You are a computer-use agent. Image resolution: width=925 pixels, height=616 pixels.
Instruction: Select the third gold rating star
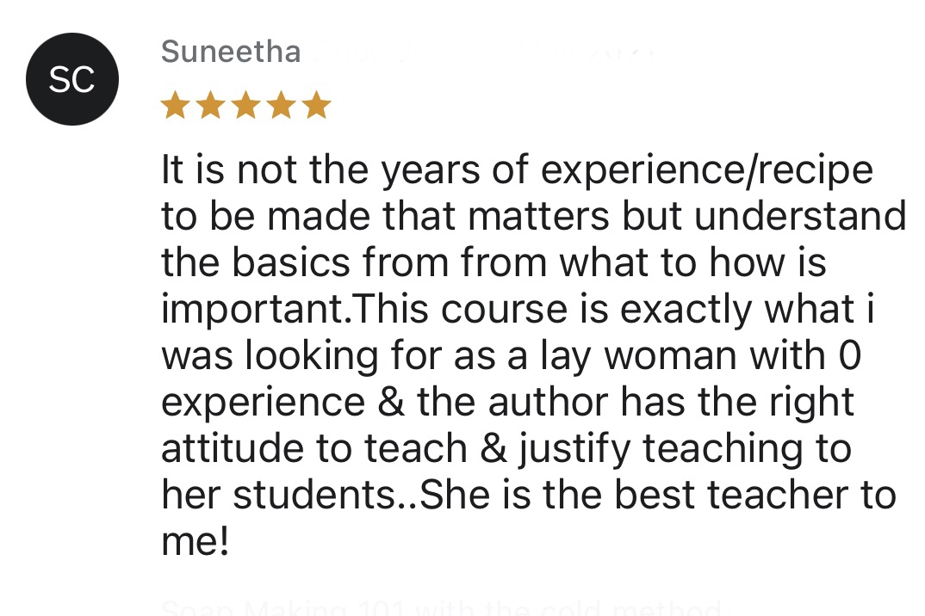pyautogui.click(x=246, y=105)
